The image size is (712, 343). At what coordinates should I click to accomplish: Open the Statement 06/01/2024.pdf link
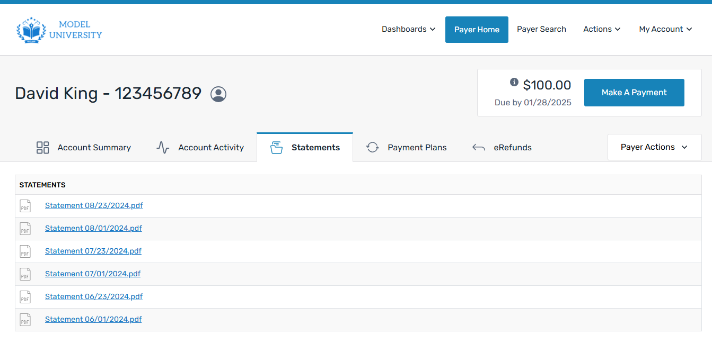point(93,320)
